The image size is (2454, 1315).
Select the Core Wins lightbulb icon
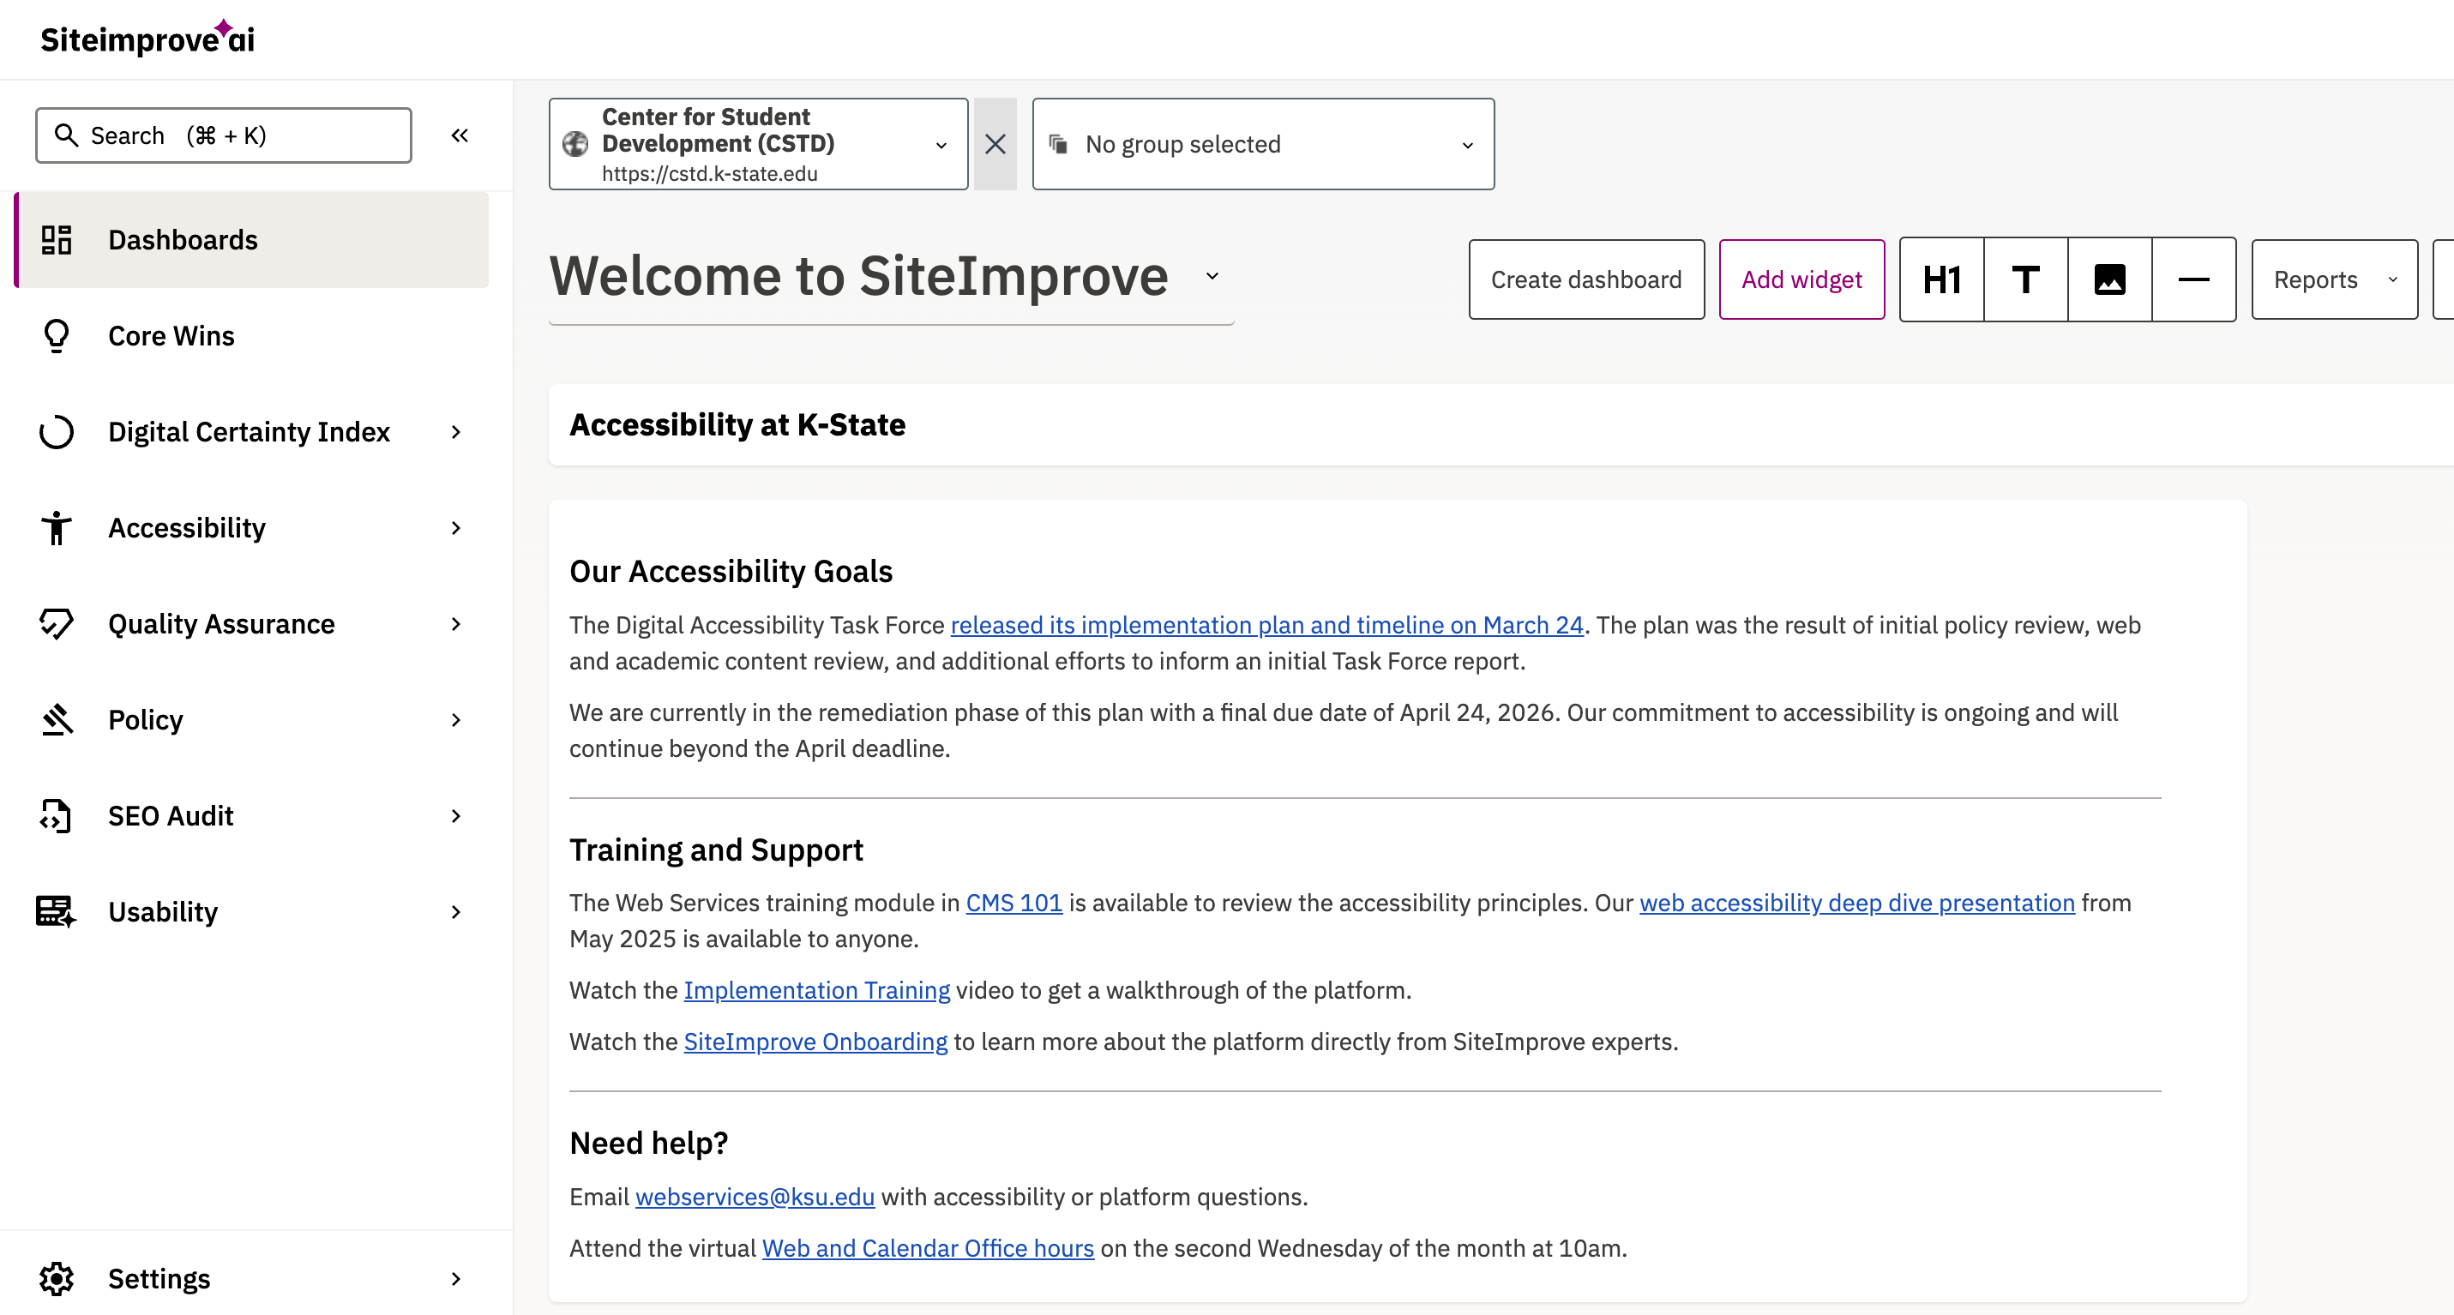[x=57, y=335]
